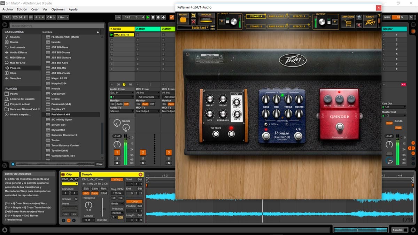Screen dimensions: 418x235
Task: Open the yellow clip color dropdown
Action: click(x=70, y=183)
